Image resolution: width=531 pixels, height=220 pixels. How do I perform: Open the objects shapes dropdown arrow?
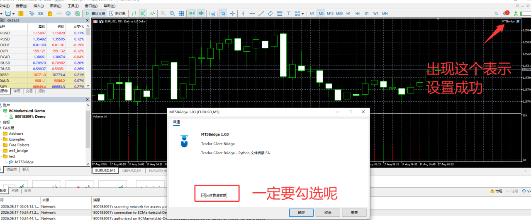coord(302,14)
